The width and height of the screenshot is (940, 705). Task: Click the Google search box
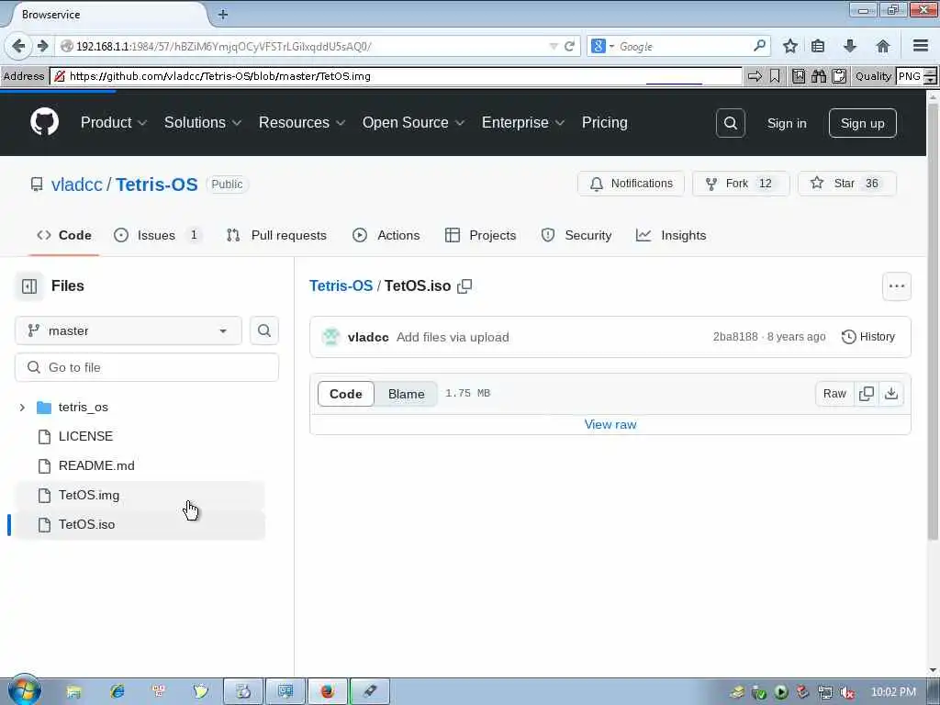pos(683,46)
